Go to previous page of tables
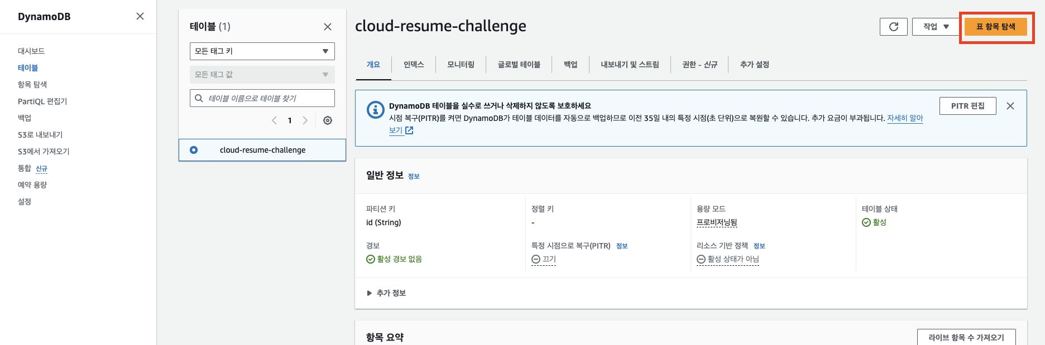The width and height of the screenshot is (1045, 345). click(x=274, y=120)
